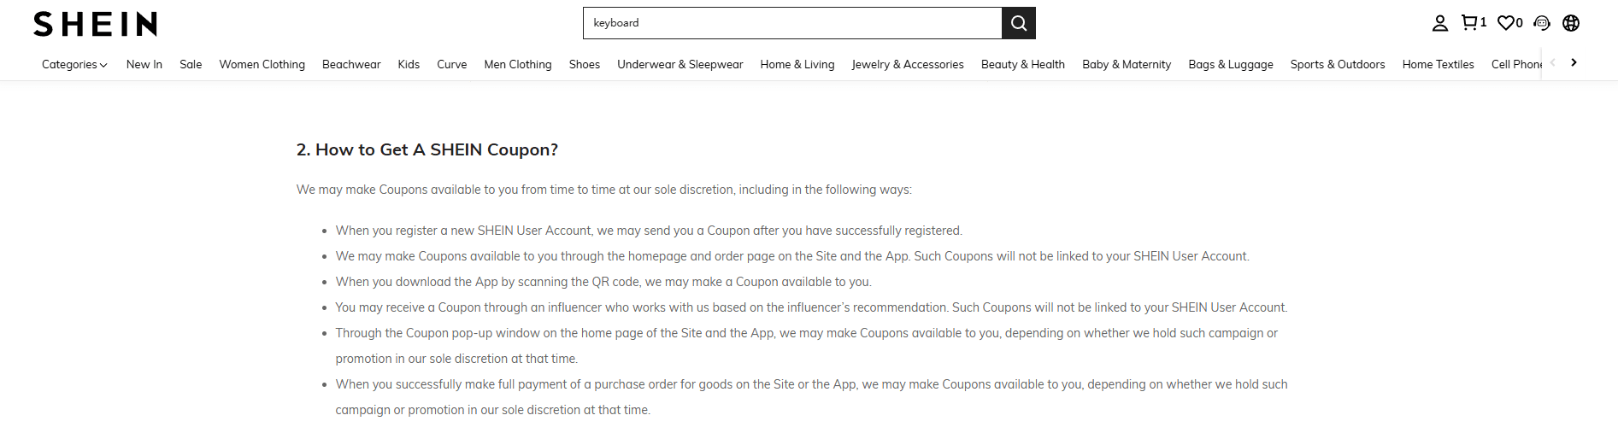Open the user account icon
1618x427 pixels.
(x=1440, y=23)
